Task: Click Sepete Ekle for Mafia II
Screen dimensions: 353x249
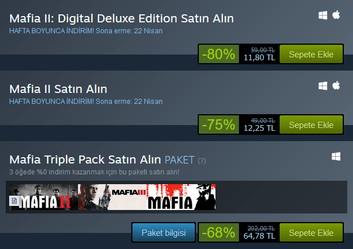Action: 311,124
